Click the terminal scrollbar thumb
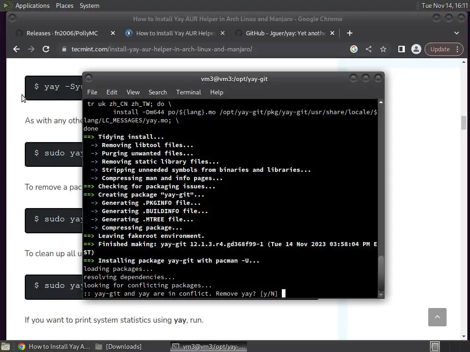Viewport: 470px width, 352px height. tap(381, 273)
